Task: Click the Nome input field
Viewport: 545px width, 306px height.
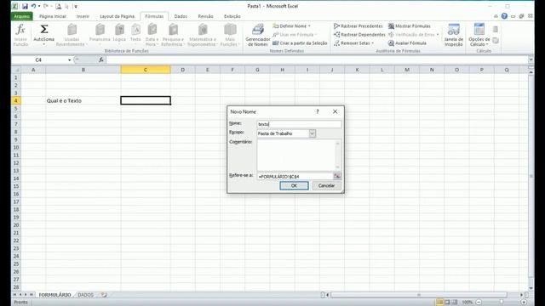Action: tap(299, 124)
